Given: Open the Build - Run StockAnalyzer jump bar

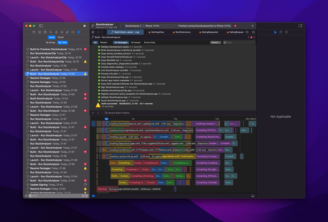Looking at the screenshot, I should pyautogui.click(x=106, y=37).
